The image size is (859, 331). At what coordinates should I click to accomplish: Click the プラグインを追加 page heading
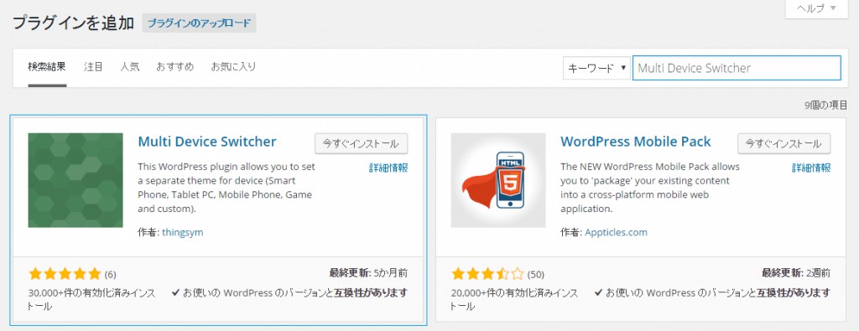(73, 23)
